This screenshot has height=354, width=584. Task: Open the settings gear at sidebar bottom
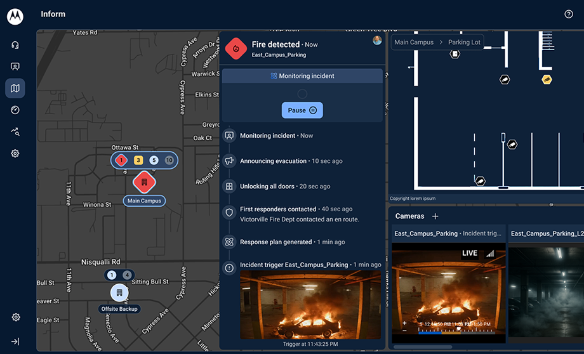click(x=16, y=317)
